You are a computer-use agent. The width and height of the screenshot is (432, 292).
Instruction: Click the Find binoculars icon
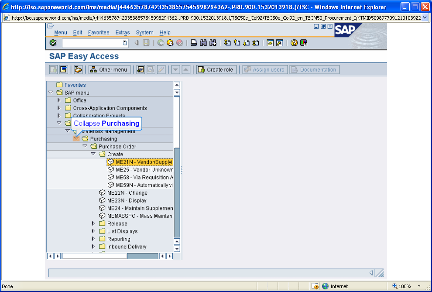[203, 43]
